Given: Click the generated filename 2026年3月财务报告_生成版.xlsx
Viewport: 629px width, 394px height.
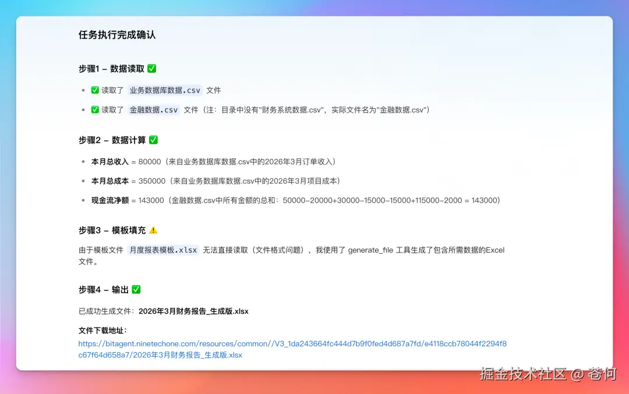Looking at the screenshot, I should click(193, 311).
